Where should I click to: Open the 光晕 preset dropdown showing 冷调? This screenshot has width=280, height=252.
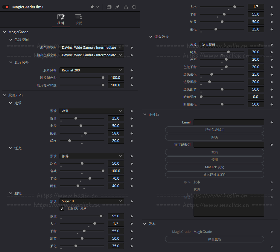(92, 111)
